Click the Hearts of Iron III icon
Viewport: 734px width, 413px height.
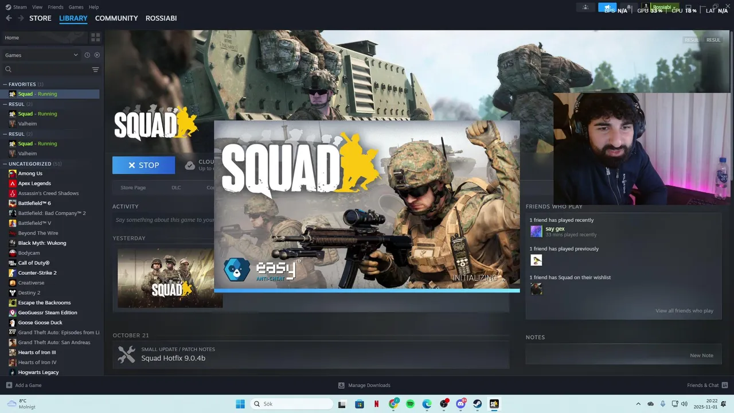tap(13, 352)
